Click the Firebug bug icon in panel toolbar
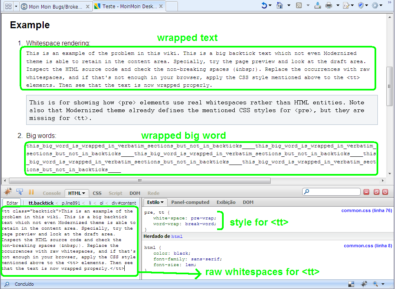Screen dimensions: 395x289 click(7, 192)
